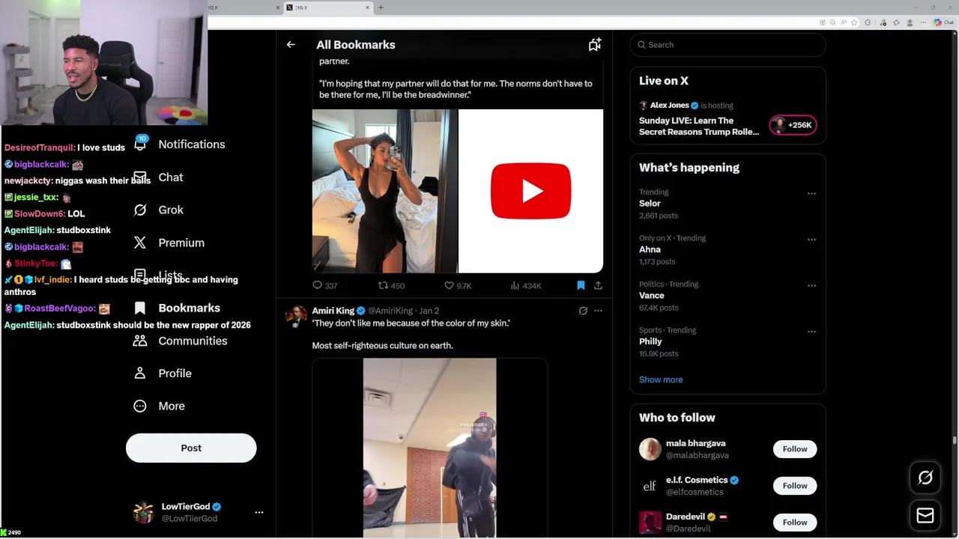Follow Daredevil account

point(795,523)
